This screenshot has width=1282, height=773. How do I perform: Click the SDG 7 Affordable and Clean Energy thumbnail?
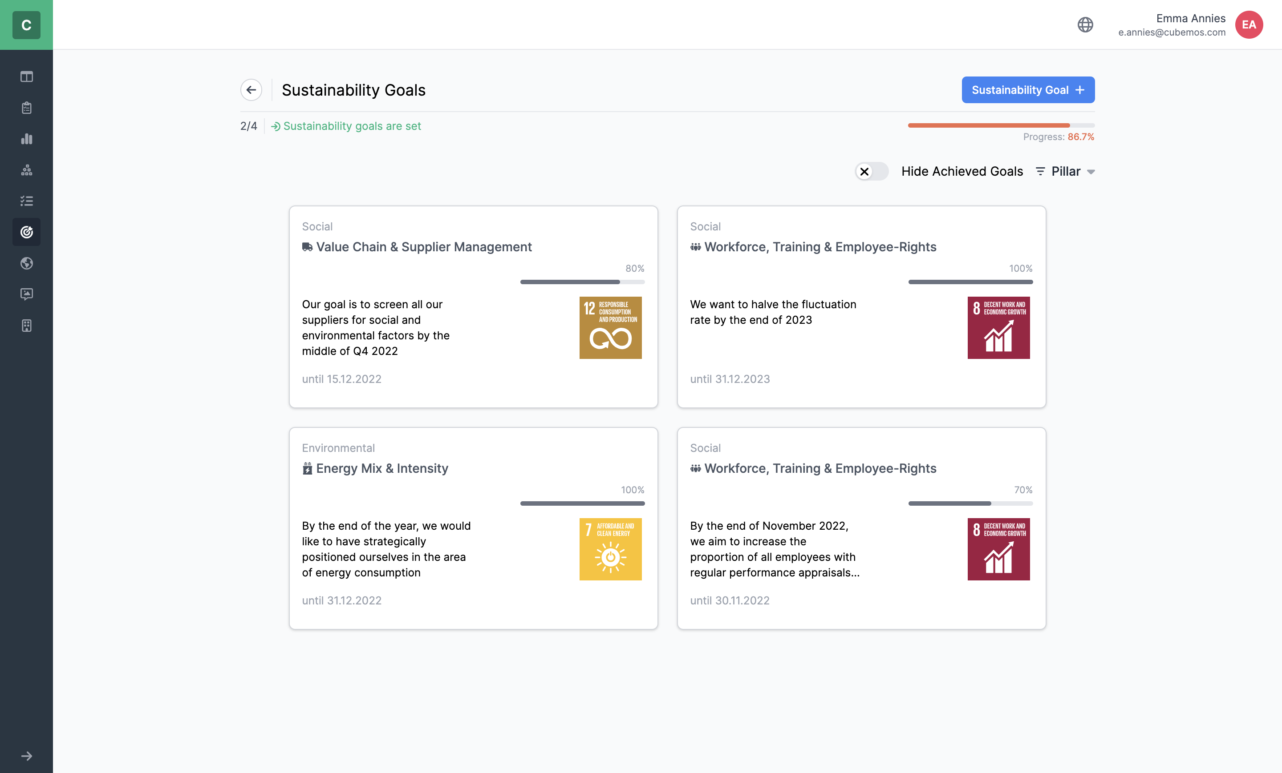point(610,549)
